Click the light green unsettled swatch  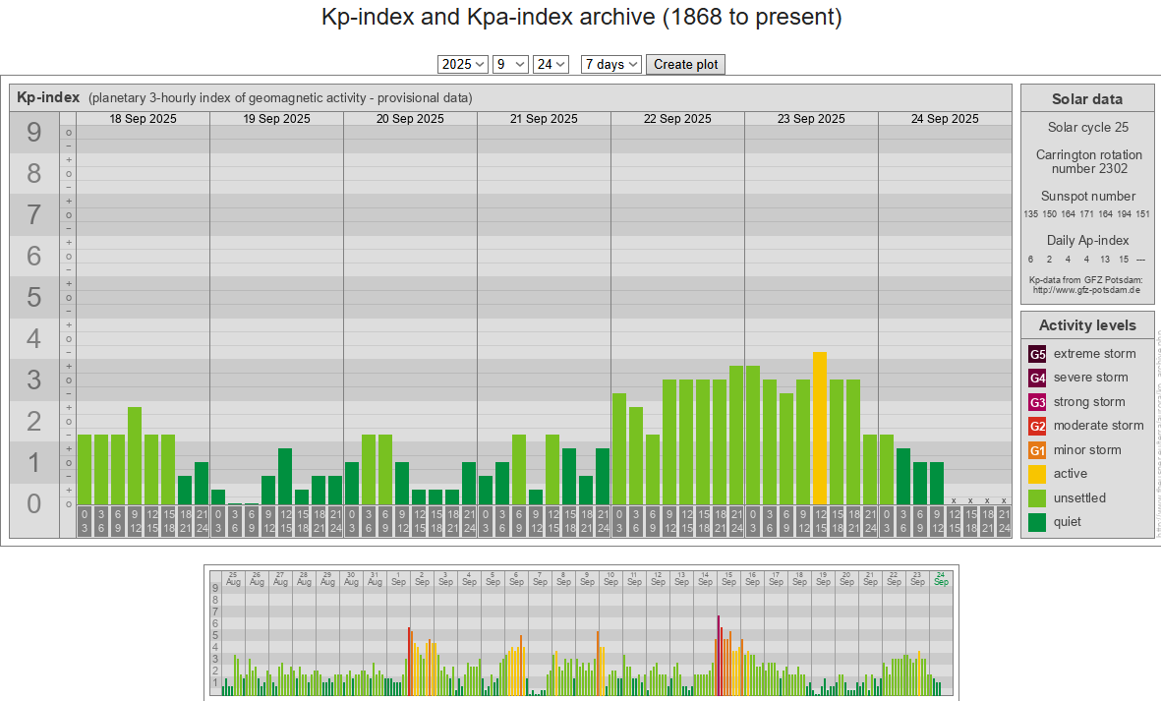(1037, 498)
